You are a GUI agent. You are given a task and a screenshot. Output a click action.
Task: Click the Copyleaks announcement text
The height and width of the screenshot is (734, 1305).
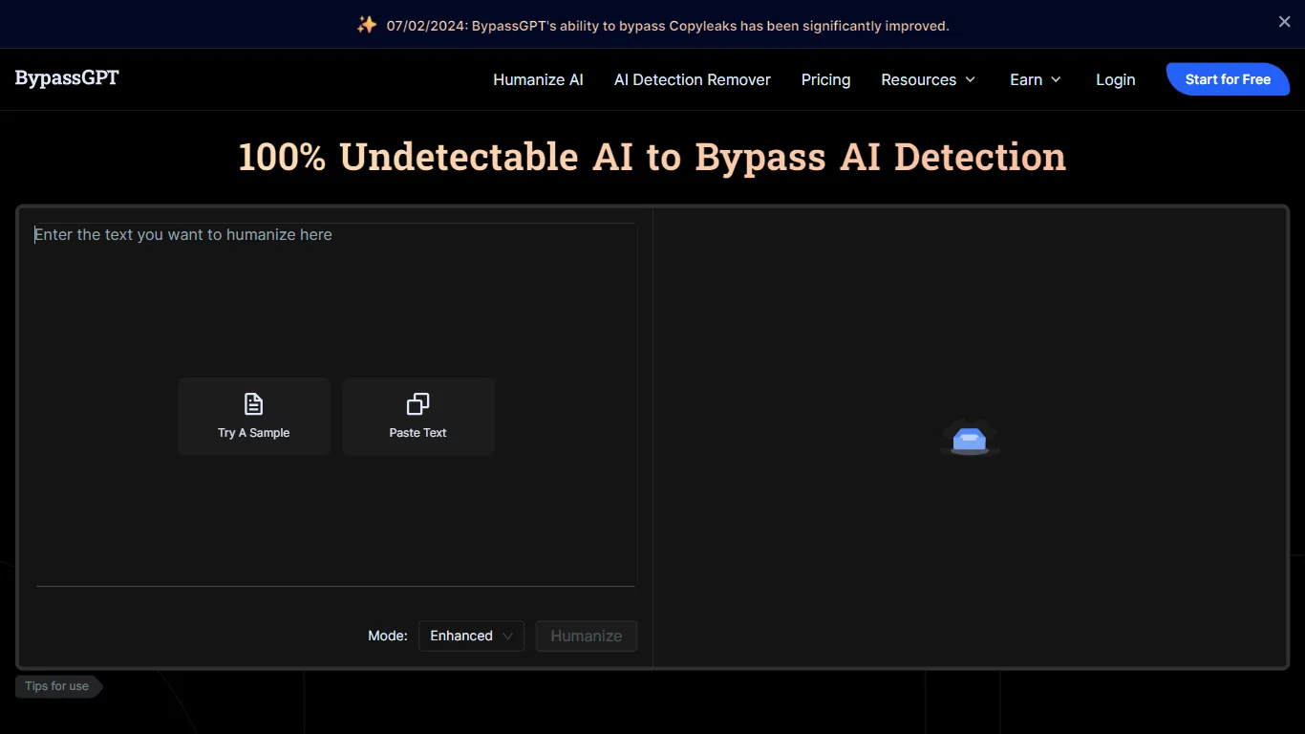(x=668, y=26)
